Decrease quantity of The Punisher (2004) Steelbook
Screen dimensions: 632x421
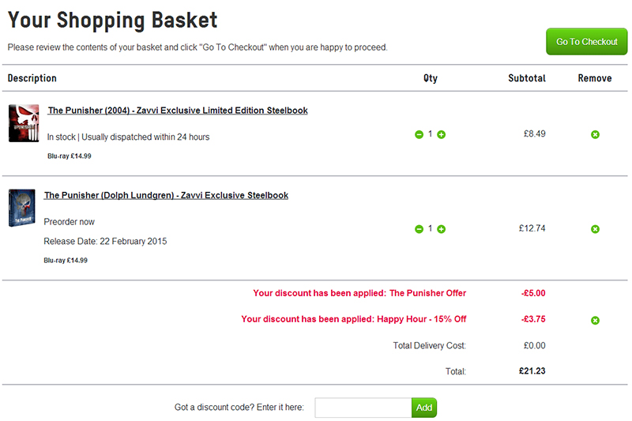(419, 134)
